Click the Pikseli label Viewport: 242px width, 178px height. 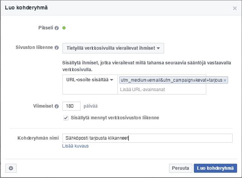coord(46,28)
